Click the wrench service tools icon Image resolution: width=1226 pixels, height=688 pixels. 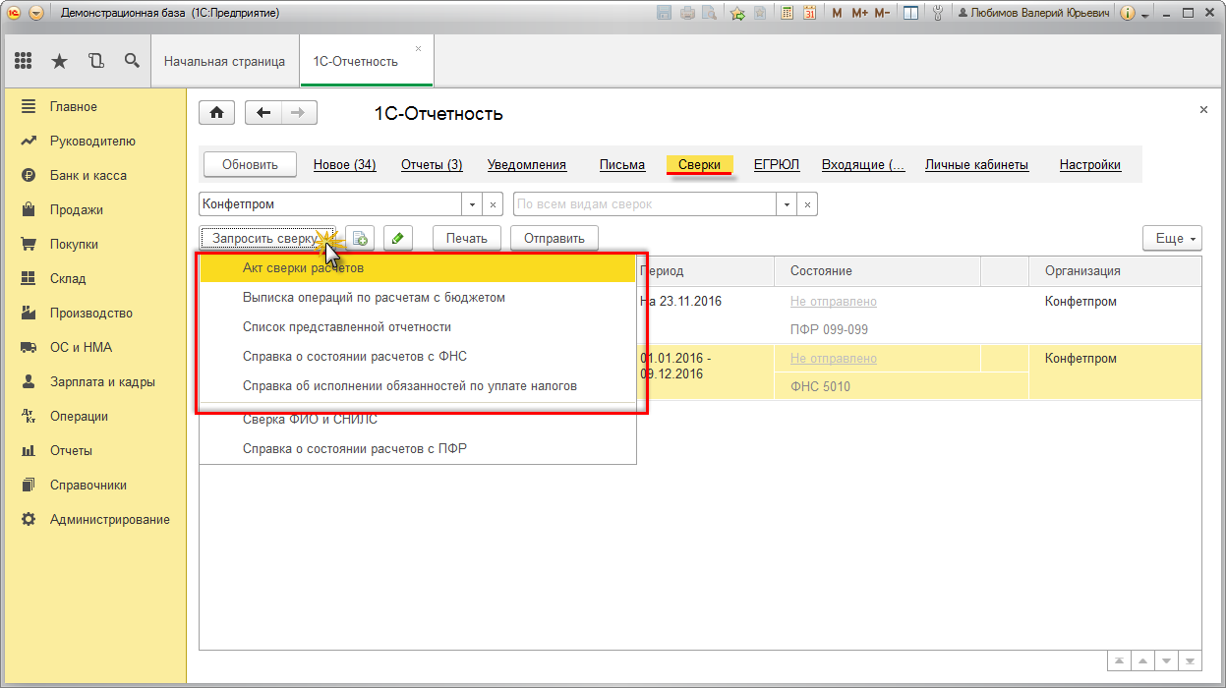click(x=938, y=13)
